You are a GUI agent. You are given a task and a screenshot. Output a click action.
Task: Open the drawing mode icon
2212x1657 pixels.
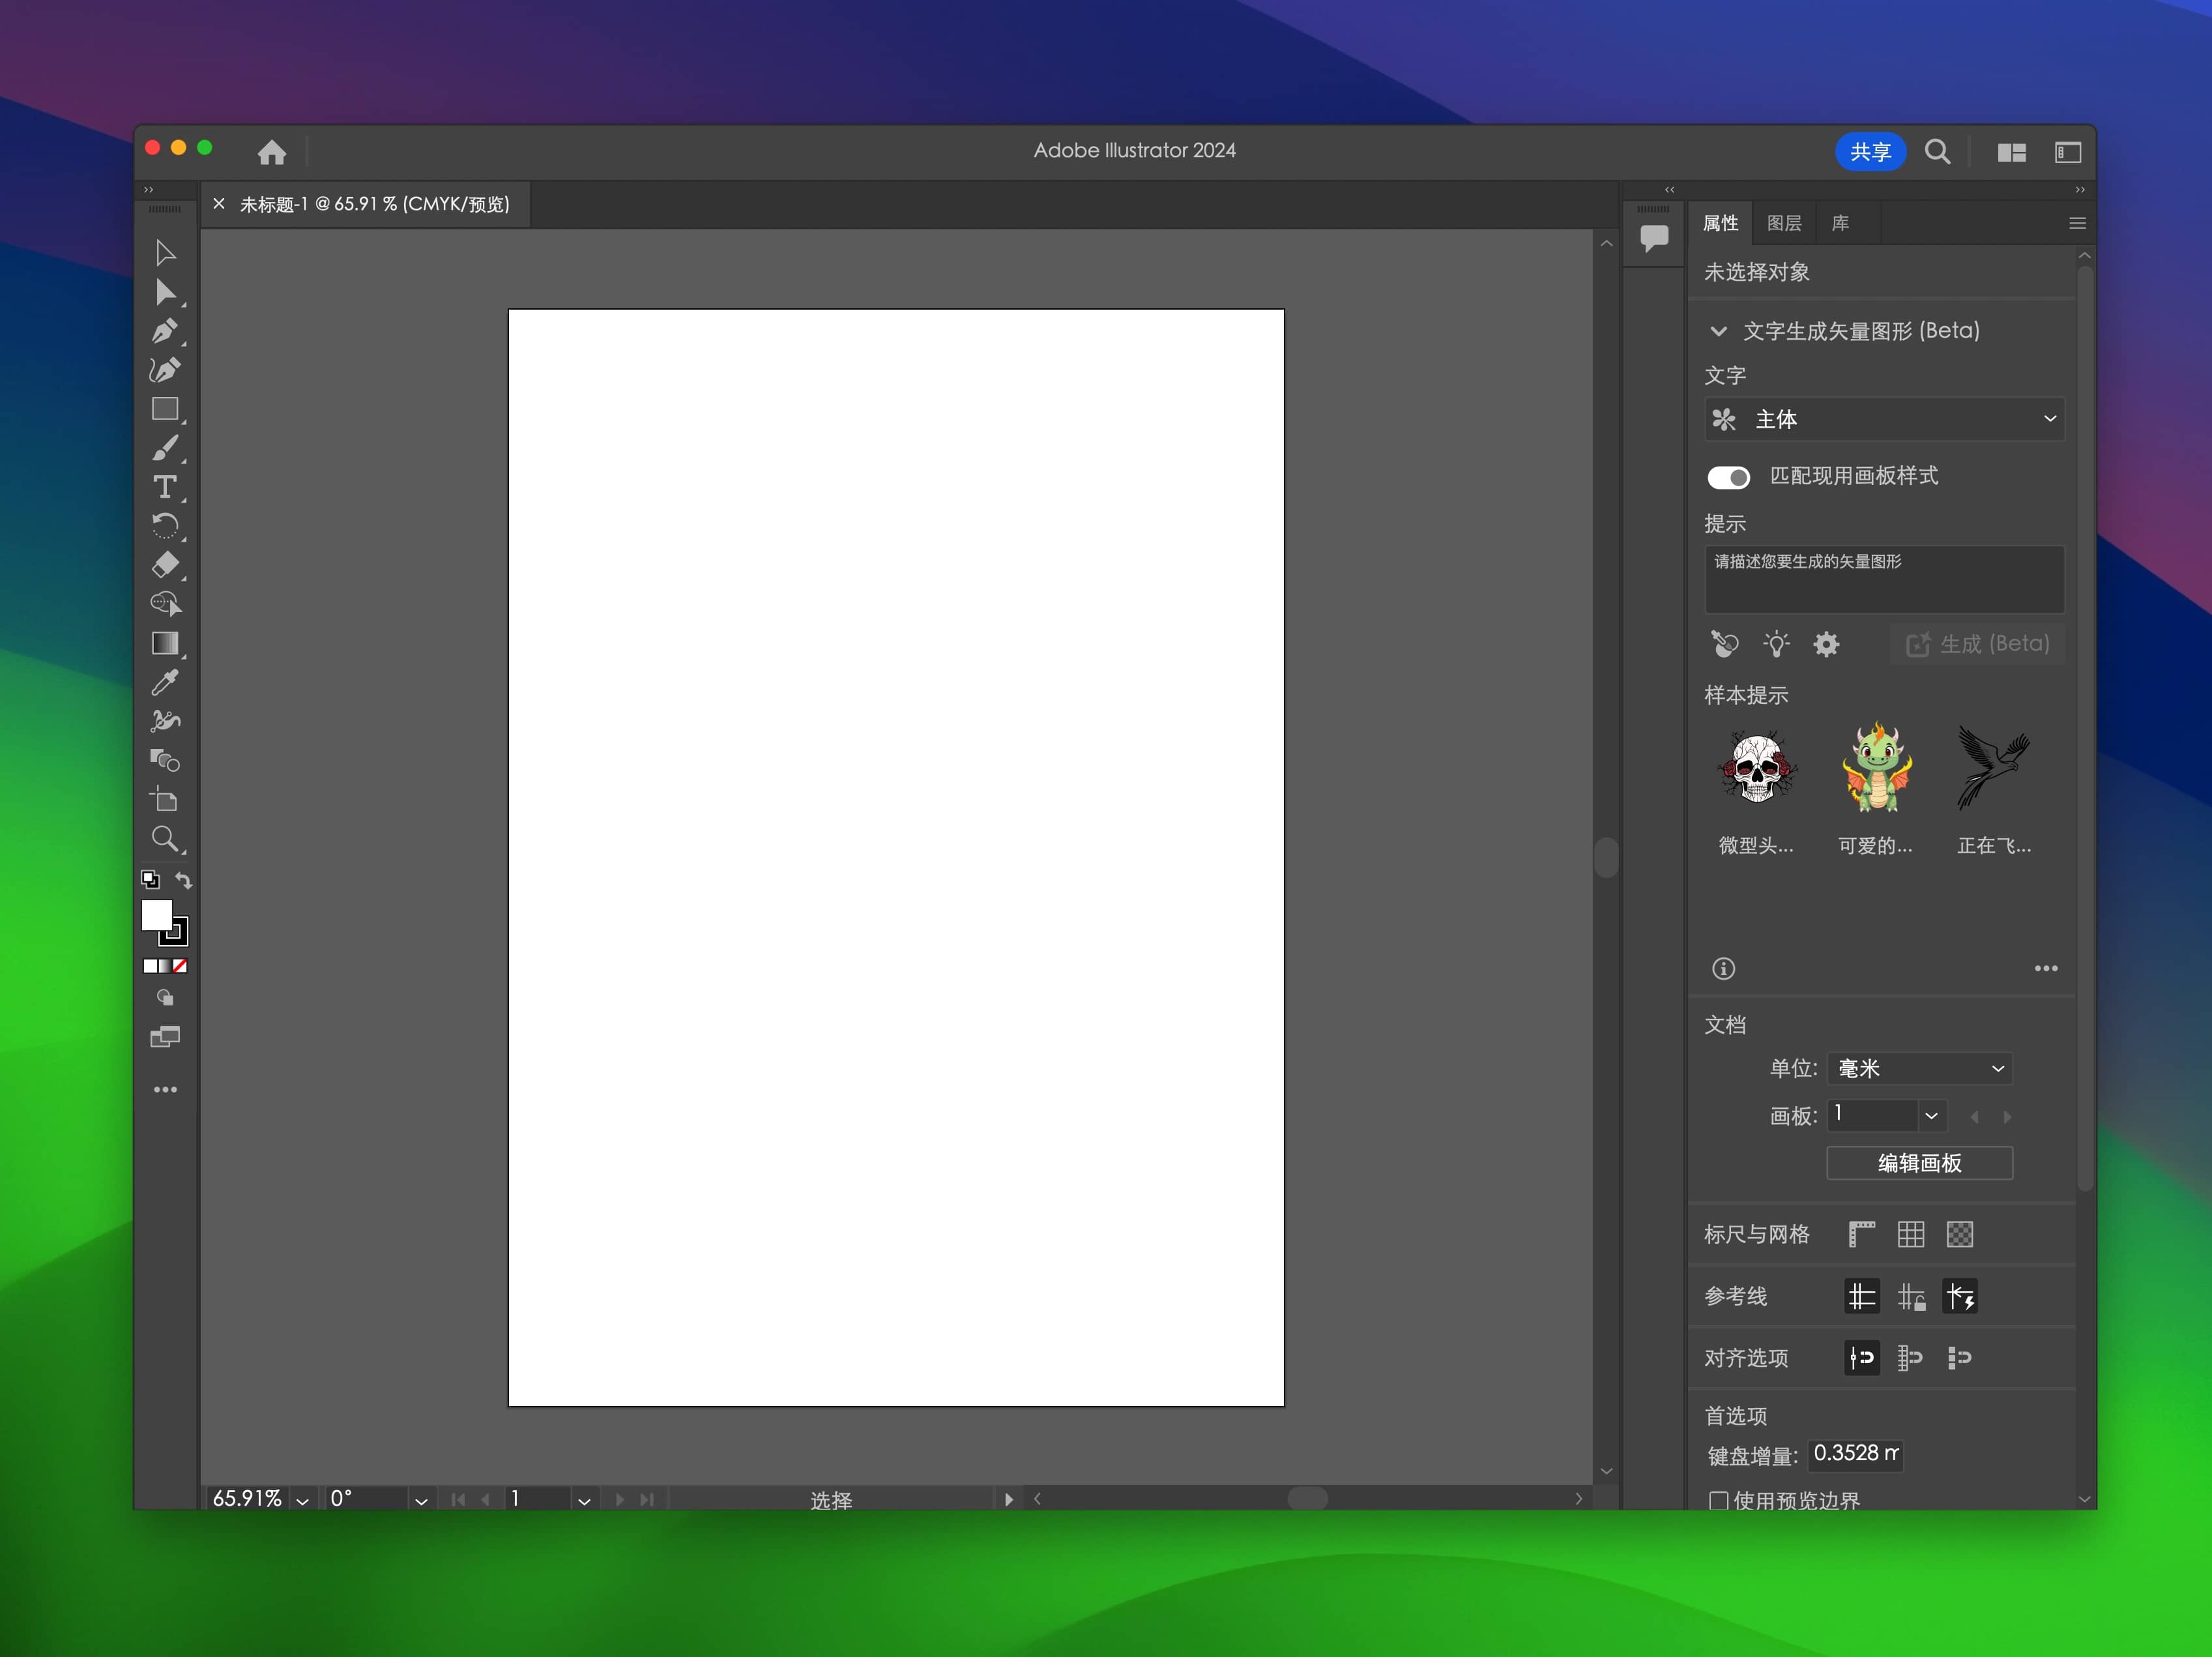click(165, 997)
